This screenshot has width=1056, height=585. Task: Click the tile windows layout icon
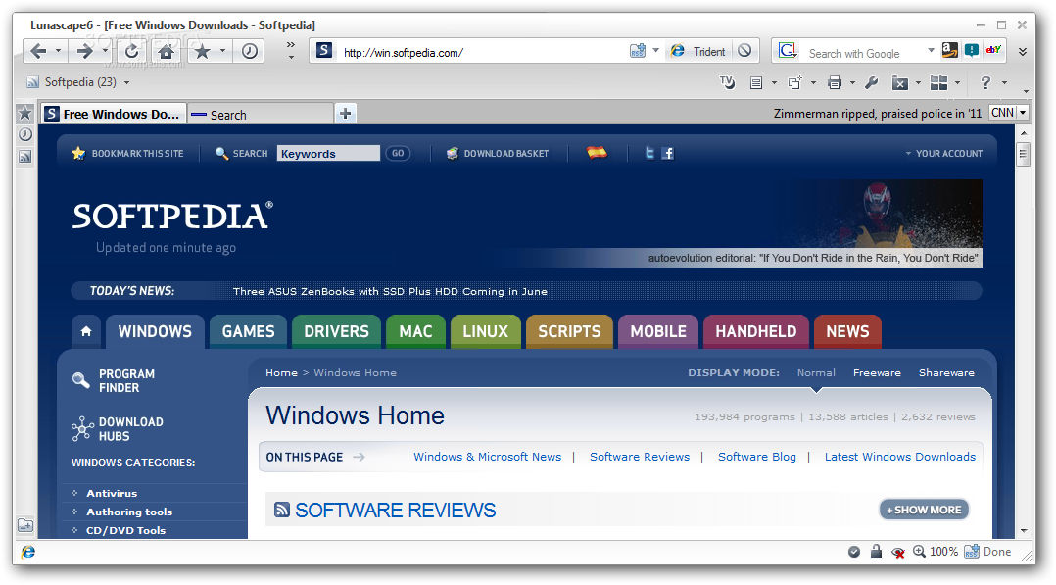tap(938, 83)
